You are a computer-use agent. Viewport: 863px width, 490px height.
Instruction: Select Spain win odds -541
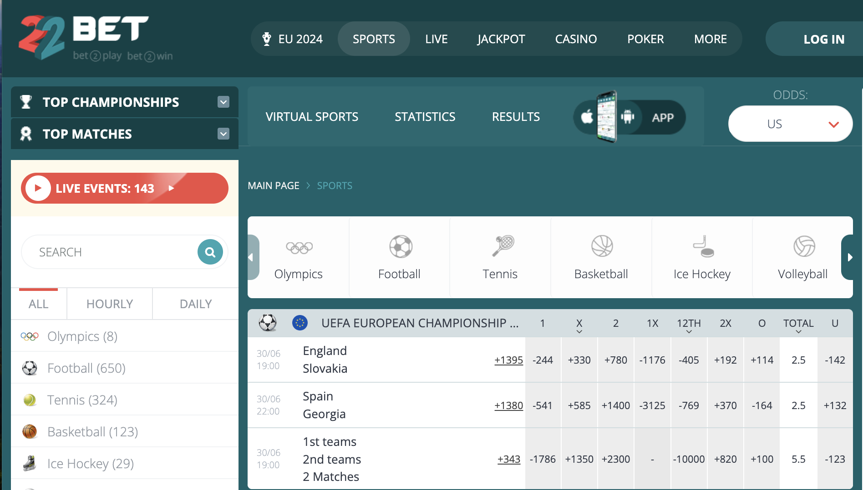(x=543, y=405)
